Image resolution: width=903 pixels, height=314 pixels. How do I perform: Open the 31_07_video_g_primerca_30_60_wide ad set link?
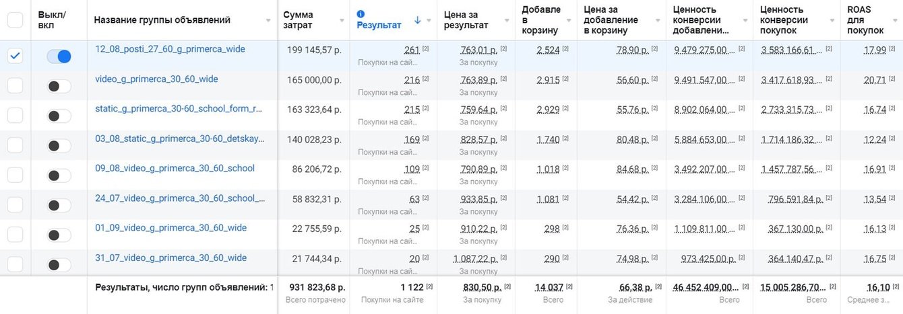point(170,258)
